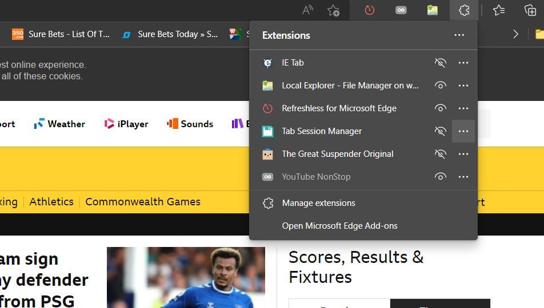The height and width of the screenshot is (308, 544).
Task: Click the Tab Session Manager floppy icon
Action: coord(267,131)
